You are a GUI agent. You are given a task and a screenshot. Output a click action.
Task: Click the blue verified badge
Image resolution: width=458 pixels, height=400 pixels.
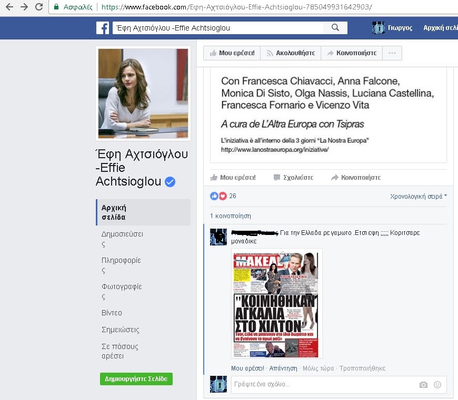[170, 182]
